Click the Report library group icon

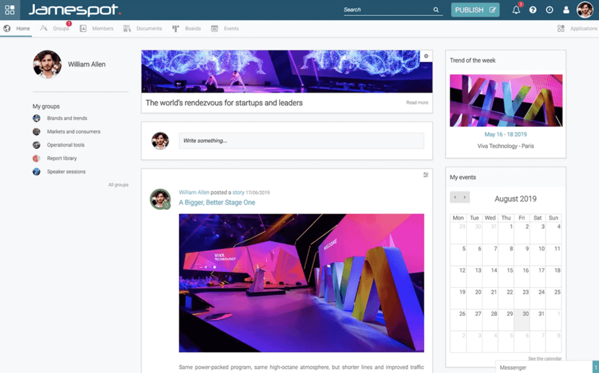tap(37, 158)
